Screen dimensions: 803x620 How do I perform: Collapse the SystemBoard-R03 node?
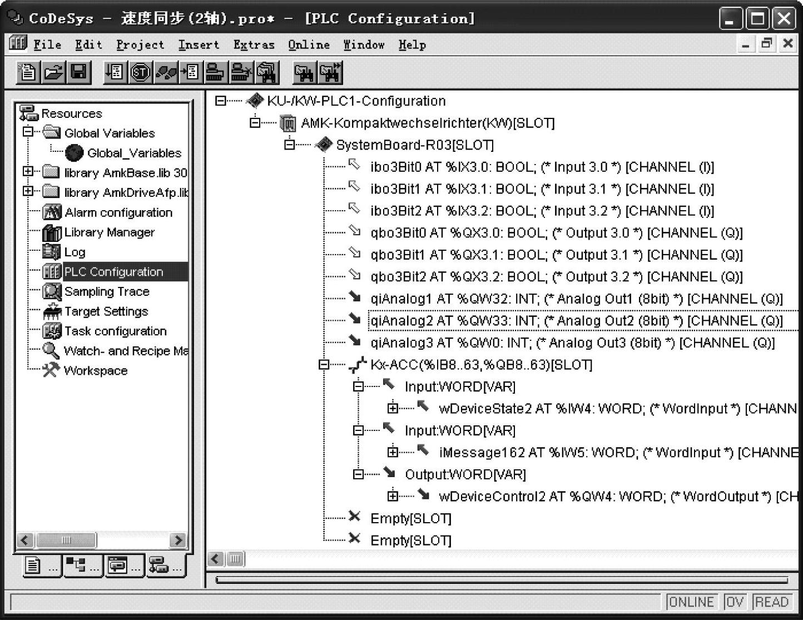pyautogui.click(x=289, y=145)
